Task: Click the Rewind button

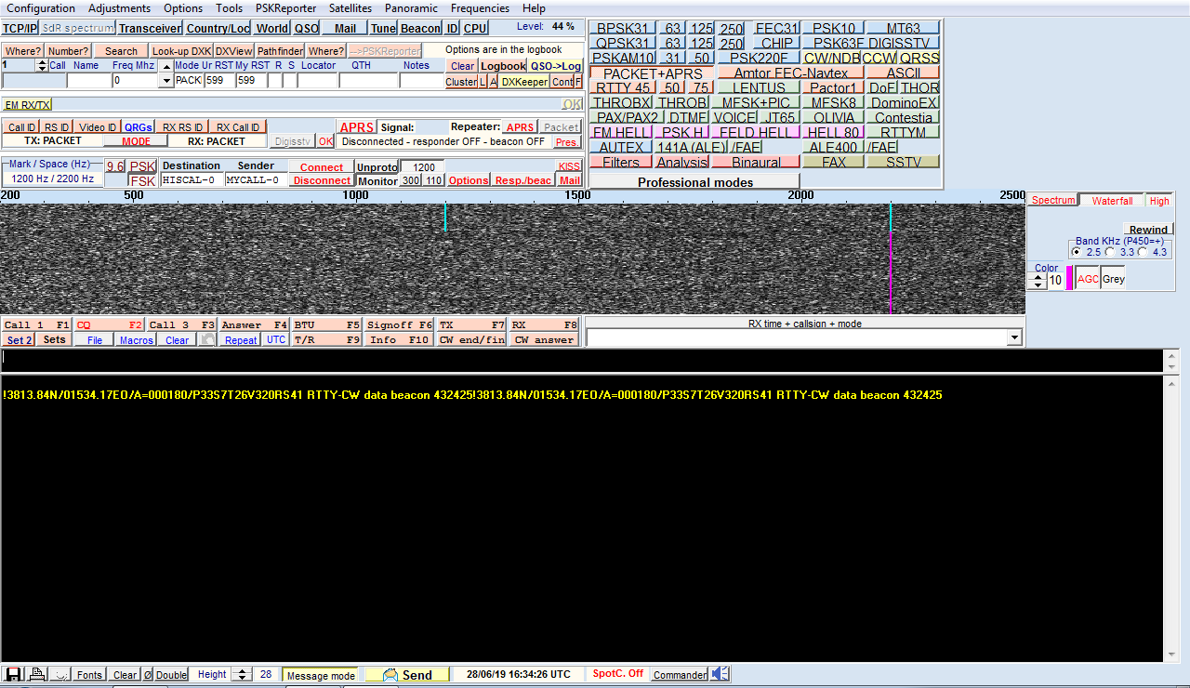Action: pos(1148,230)
